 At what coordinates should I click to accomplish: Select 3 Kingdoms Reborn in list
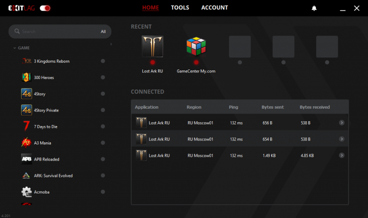(x=52, y=61)
